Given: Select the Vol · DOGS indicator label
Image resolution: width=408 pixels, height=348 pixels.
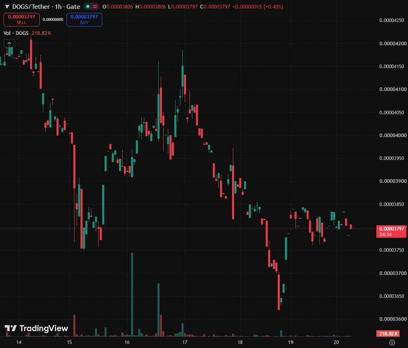Looking at the screenshot, I should tap(16, 33).
